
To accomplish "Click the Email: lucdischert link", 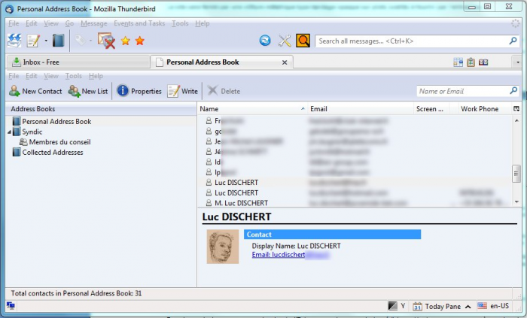I will (x=279, y=255).
